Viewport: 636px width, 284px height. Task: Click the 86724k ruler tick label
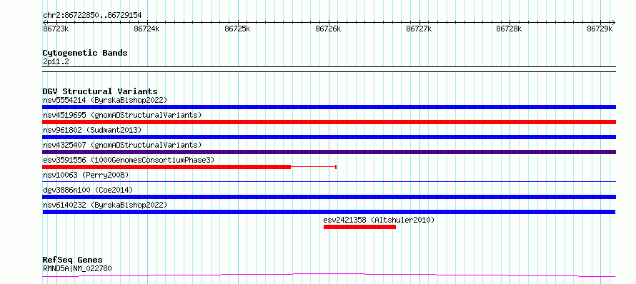pos(146,29)
